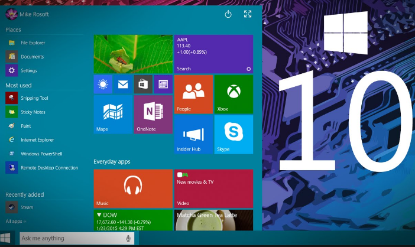Open the Mail envelope tile

pos(123,84)
